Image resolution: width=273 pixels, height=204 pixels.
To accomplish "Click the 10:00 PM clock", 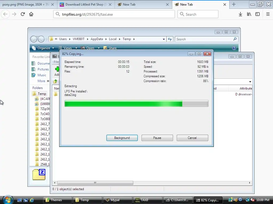I will (x=263, y=200).
